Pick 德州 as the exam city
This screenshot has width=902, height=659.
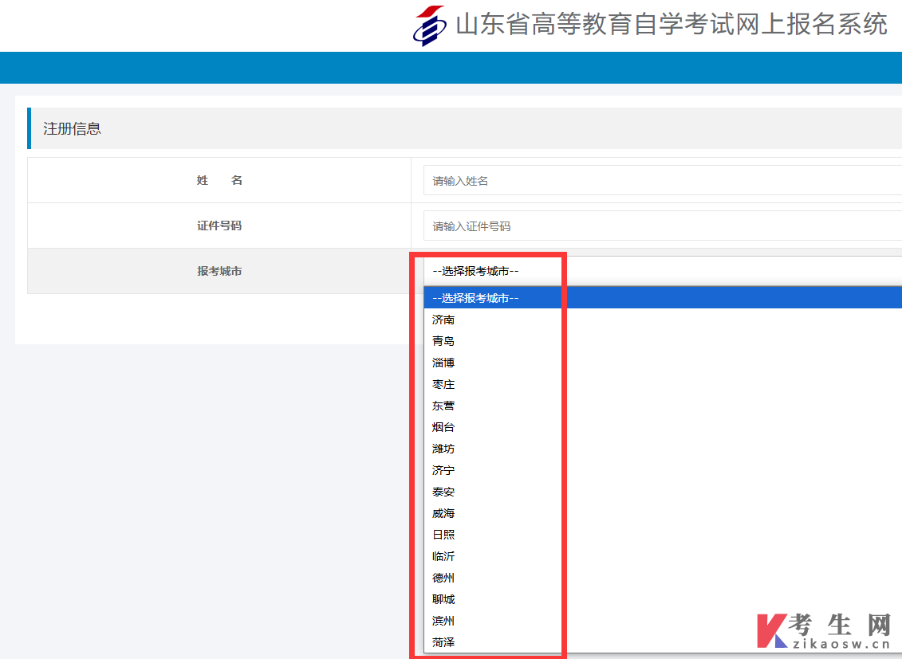pos(663,578)
